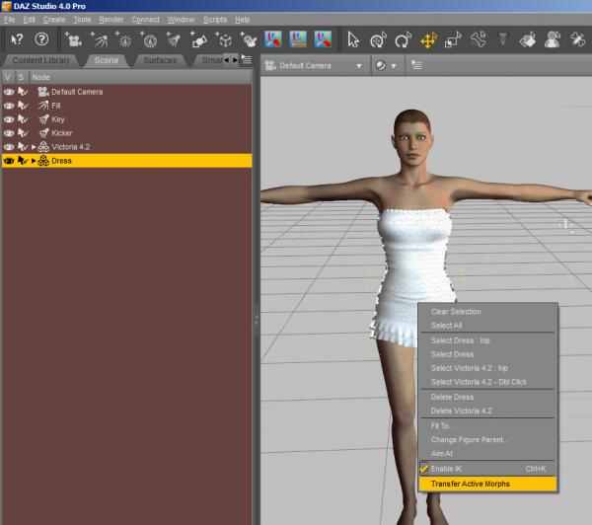The width and height of the screenshot is (592, 525).
Task: Create a new linear point light icon
Action: click(x=149, y=39)
